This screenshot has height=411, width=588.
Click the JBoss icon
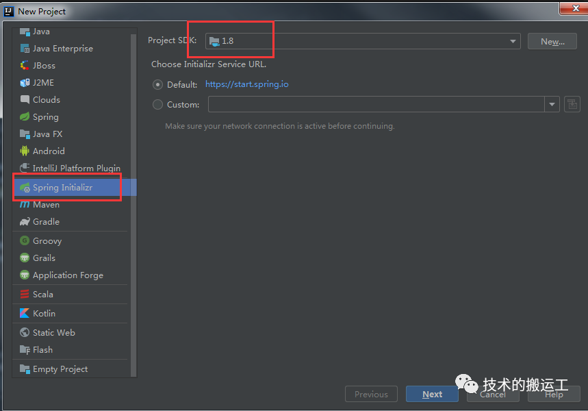click(25, 65)
